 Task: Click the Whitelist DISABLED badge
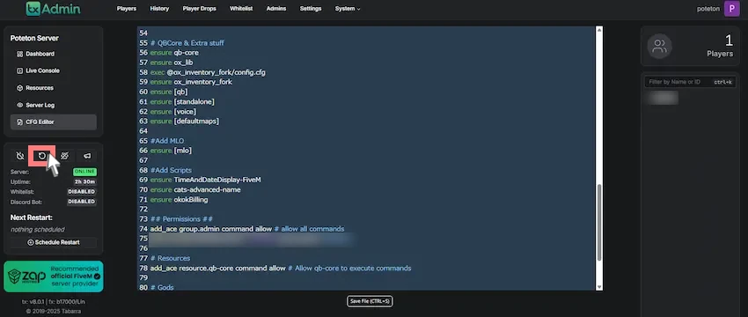coord(82,191)
